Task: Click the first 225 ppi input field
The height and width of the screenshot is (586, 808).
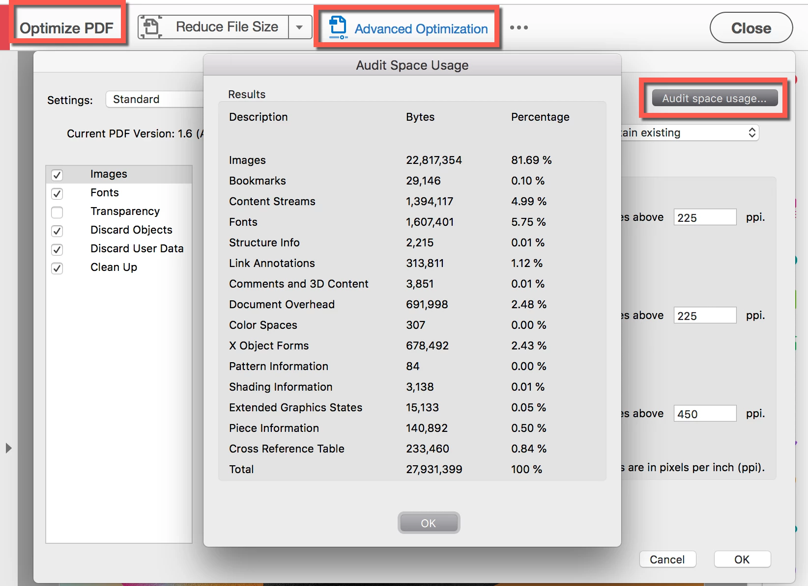Action: coord(705,217)
